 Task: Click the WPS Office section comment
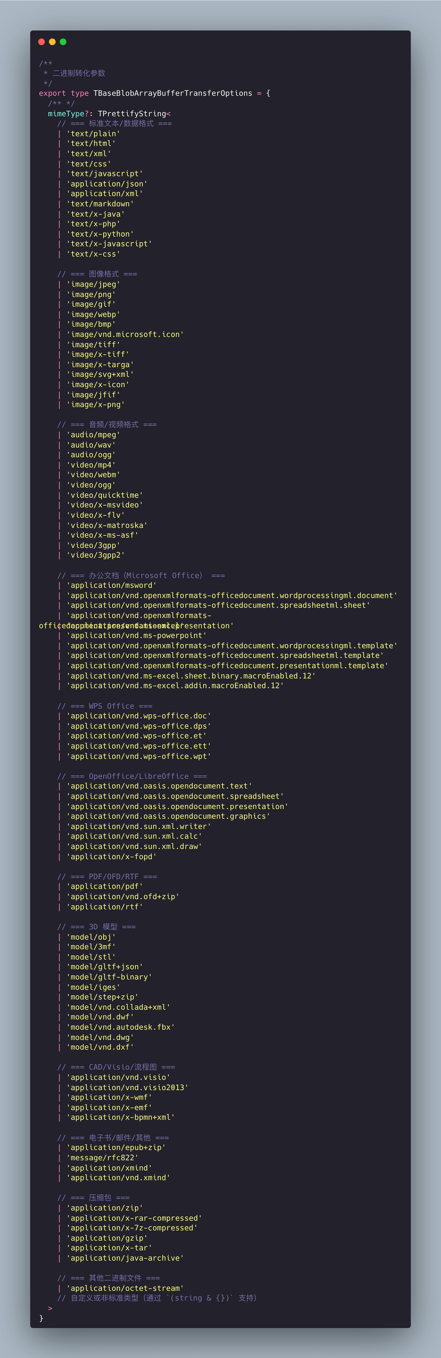(105, 706)
